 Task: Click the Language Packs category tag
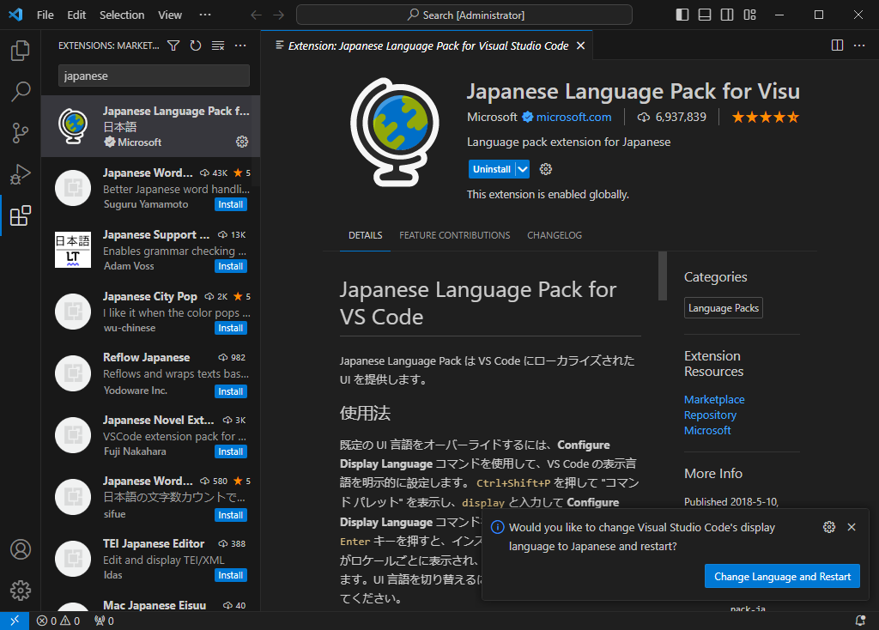tap(723, 308)
